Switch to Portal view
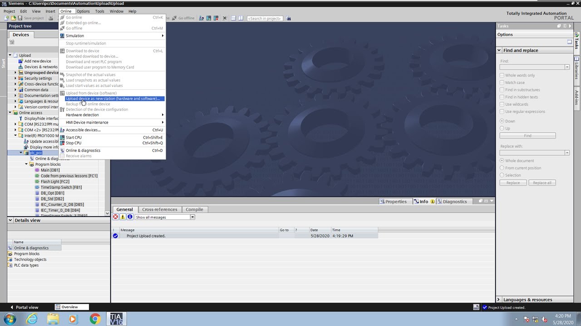This screenshot has width=581, height=326. [25, 307]
